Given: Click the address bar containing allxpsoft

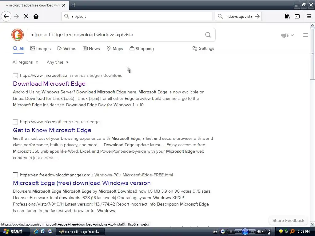Looking at the screenshot, I should coord(137,16).
